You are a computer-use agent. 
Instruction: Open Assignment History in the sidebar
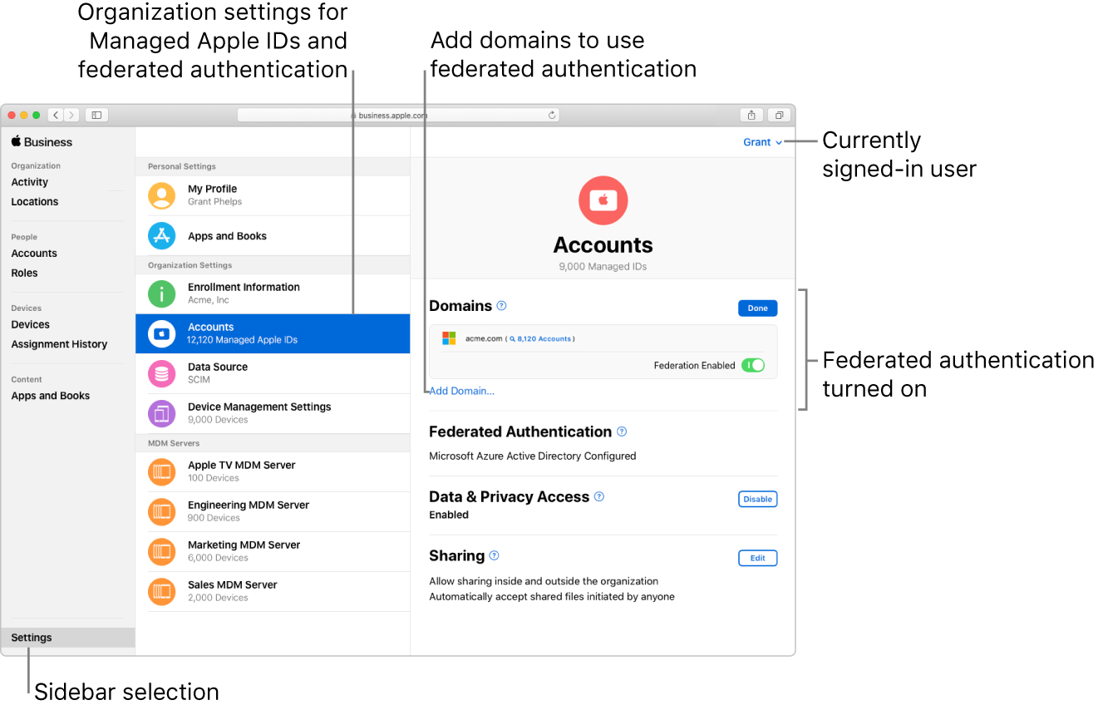pos(59,344)
